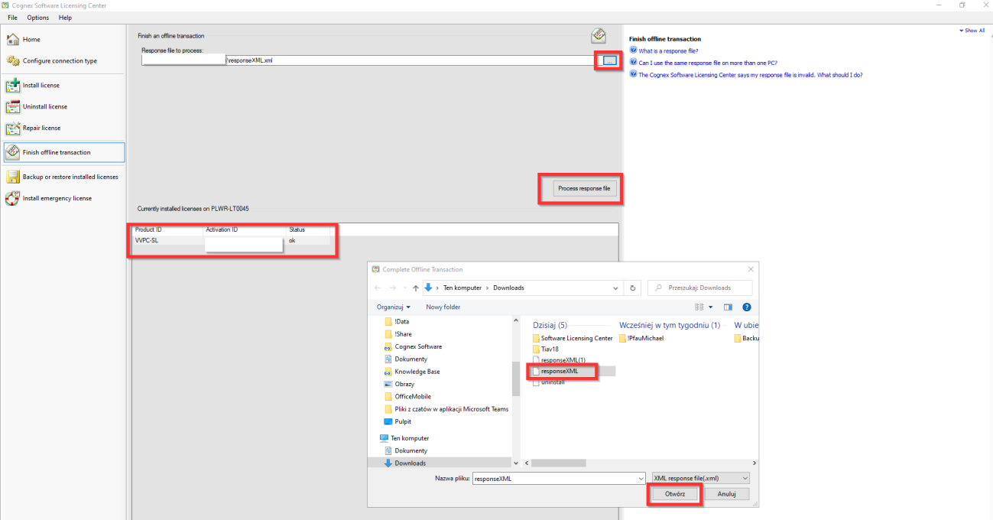This screenshot has width=993, height=520.
Task: Click the refresh icon in the dialog address bar
Action: click(633, 288)
